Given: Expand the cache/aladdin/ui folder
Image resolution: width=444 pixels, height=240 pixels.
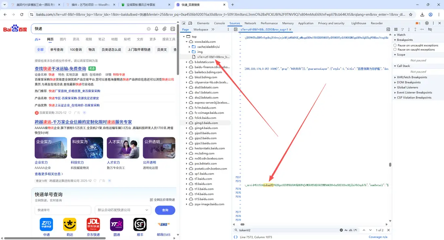Looking at the screenshot, I should [189, 47].
